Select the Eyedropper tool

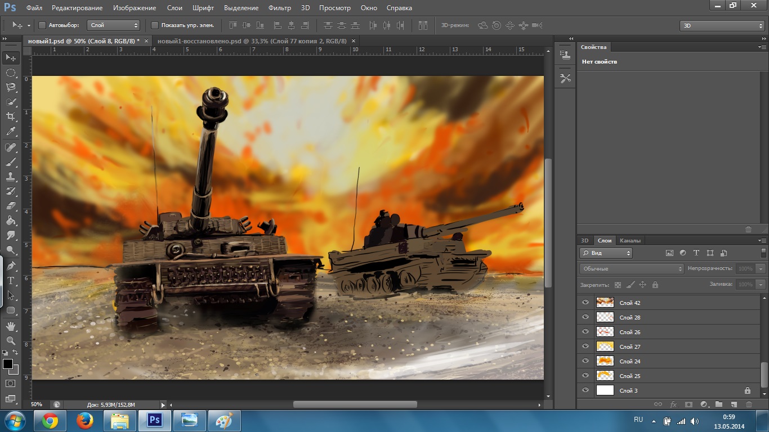(x=11, y=132)
